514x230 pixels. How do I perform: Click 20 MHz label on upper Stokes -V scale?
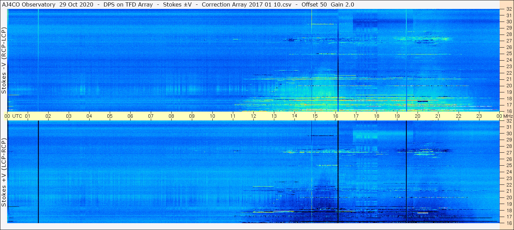click(509, 86)
